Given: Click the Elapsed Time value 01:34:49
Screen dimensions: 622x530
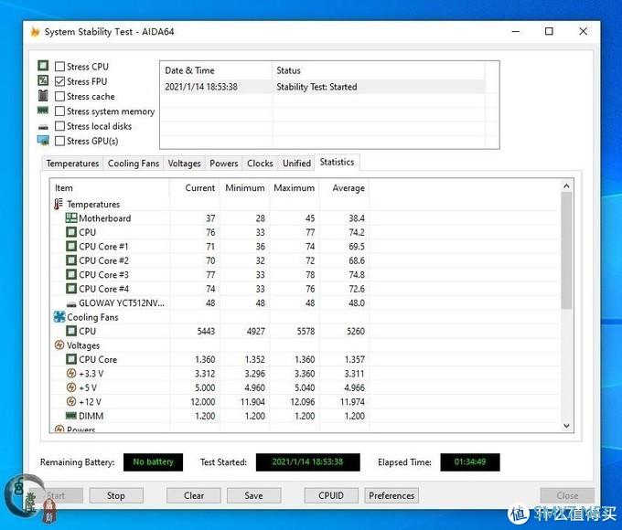Looking at the screenshot, I should click(x=470, y=461).
